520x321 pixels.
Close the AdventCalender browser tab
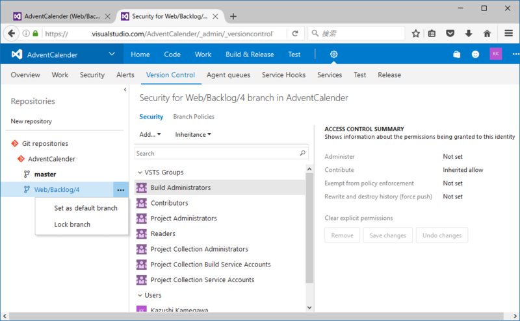[107, 17]
